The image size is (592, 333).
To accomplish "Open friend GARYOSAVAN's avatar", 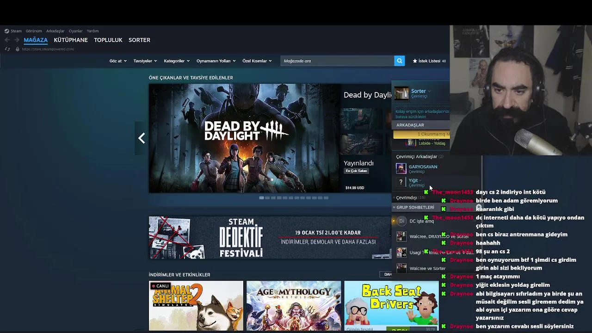I will [401, 169].
